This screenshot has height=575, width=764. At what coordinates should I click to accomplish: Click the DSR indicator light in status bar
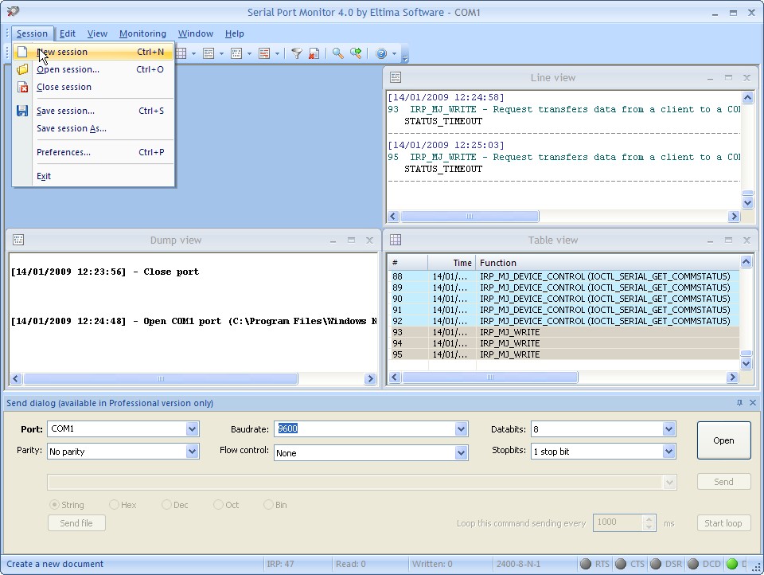(x=656, y=564)
